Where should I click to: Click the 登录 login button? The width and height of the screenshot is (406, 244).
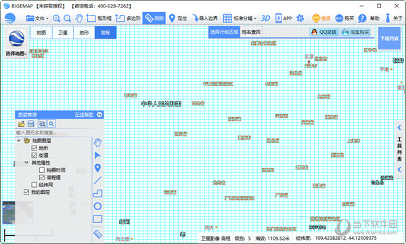pos(321,18)
